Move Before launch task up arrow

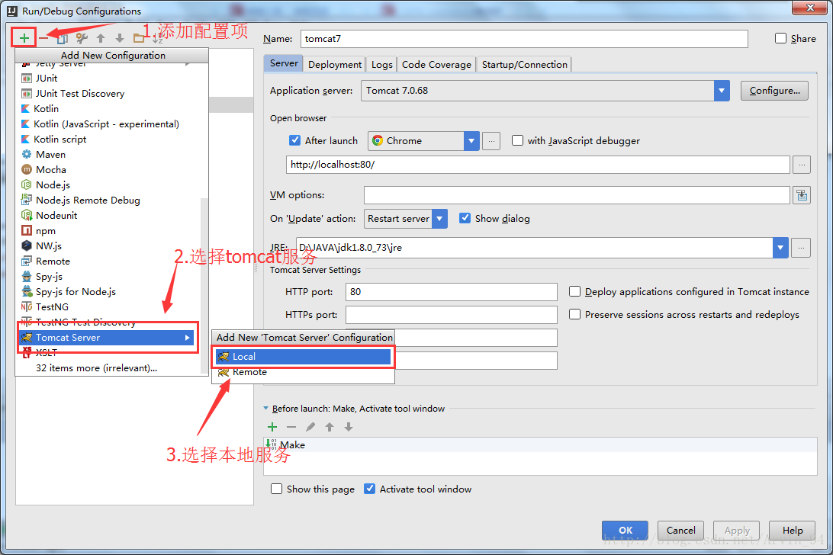point(330,427)
